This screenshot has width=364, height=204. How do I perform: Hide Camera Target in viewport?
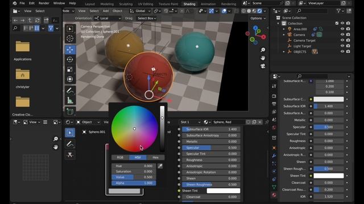tap(342, 40)
